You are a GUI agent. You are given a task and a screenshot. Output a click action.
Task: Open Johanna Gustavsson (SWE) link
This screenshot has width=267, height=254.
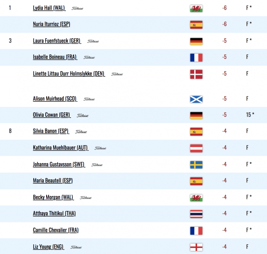pos(59,164)
